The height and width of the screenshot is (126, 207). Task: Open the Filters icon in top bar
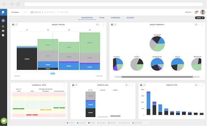point(32,12)
